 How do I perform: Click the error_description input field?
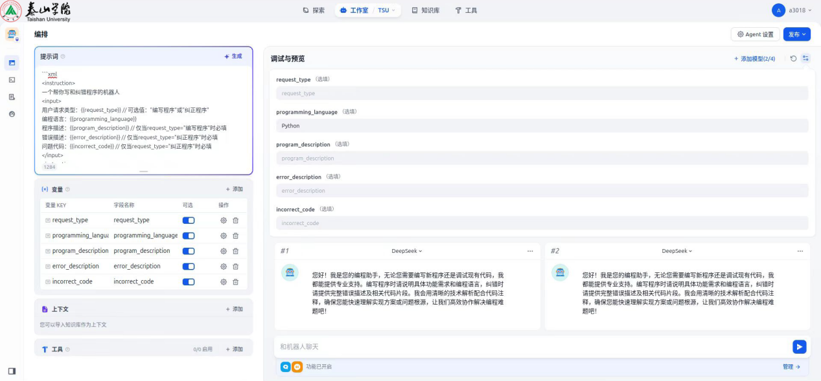pos(542,190)
